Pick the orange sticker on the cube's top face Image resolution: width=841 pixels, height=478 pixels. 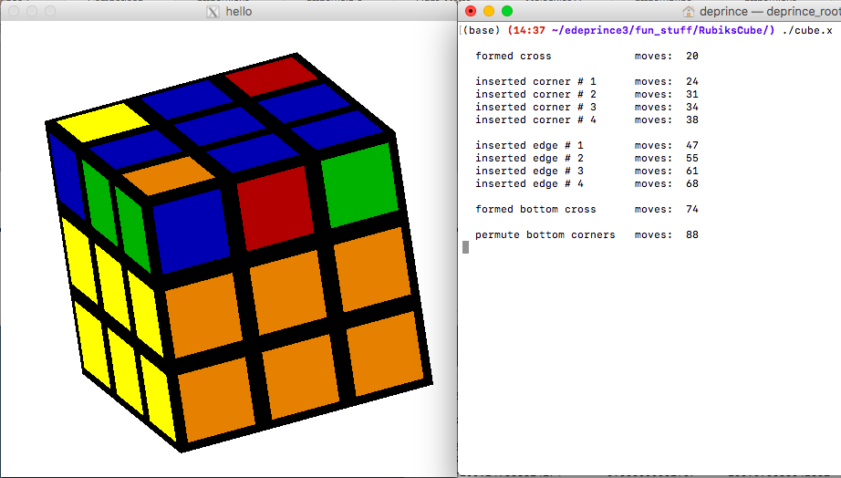168,175
